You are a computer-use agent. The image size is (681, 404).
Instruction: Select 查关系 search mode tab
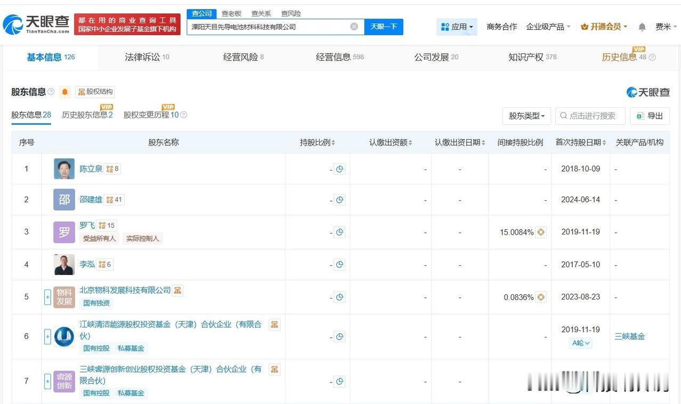261,13
